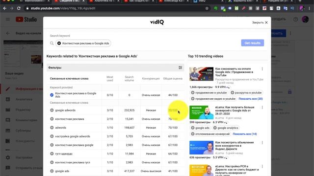Open the browser three-dot menu
Image resolution: width=314 pixels, height=176 pixels.
(x=310, y=8)
